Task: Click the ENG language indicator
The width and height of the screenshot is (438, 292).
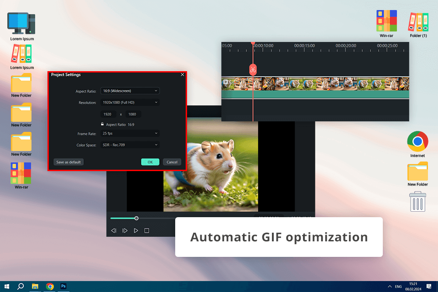Action: pos(398,287)
